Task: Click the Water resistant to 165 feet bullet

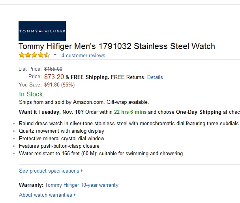Action: 101,154
